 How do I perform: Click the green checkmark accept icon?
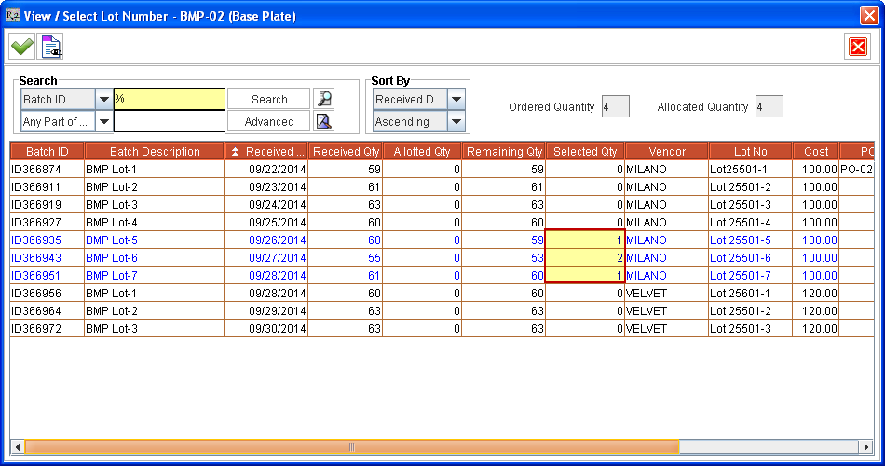(x=21, y=46)
